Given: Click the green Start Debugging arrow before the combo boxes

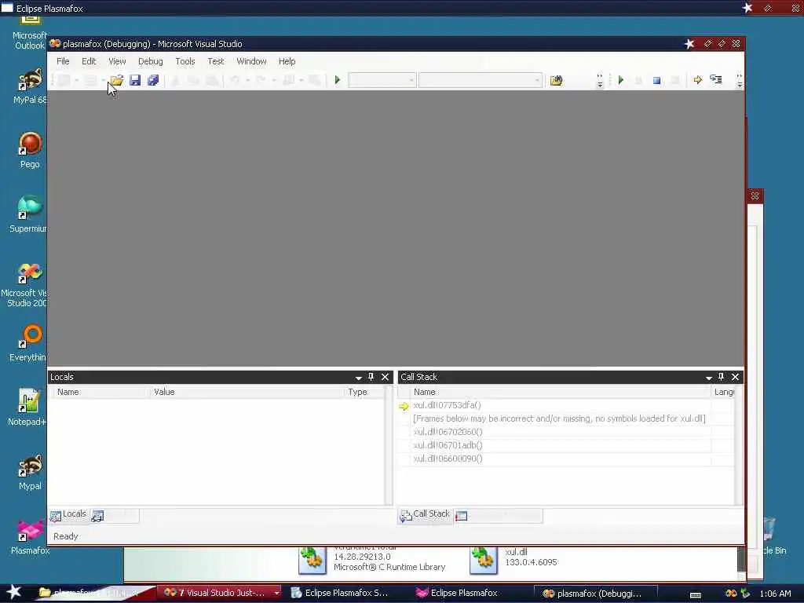Looking at the screenshot, I should coord(338,80).
